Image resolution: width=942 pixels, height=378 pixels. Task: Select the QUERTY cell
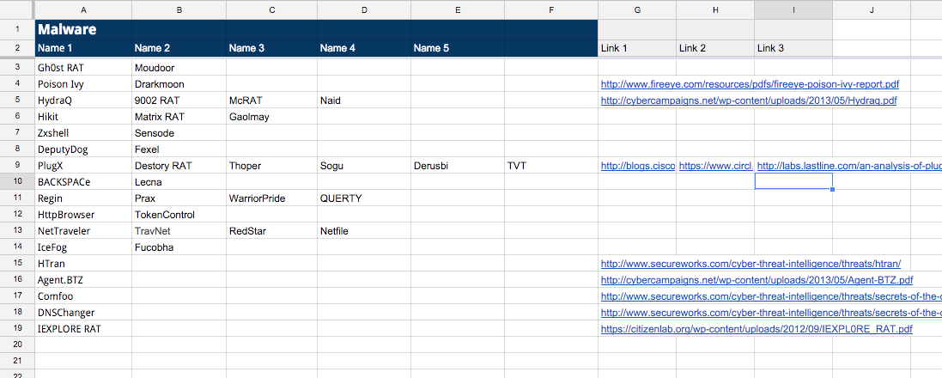(364, 198)
